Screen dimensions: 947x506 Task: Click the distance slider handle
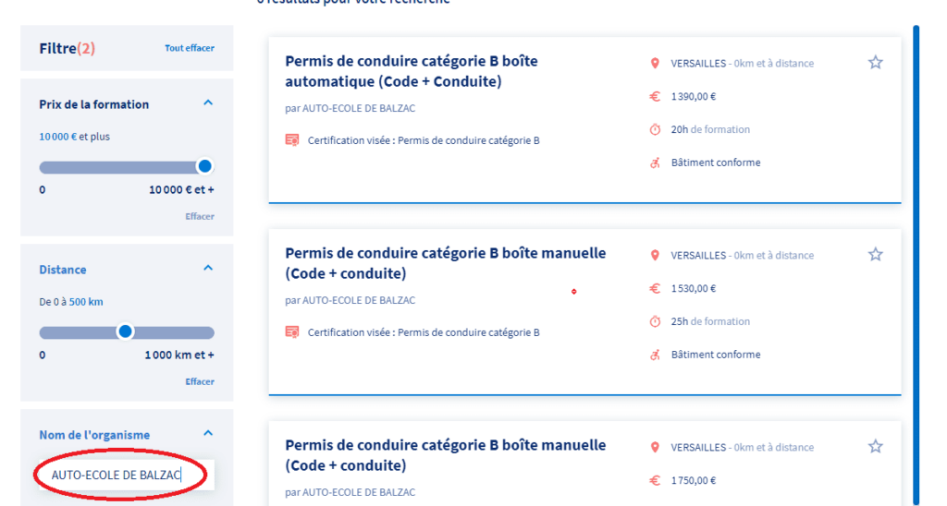click(125, 331)
